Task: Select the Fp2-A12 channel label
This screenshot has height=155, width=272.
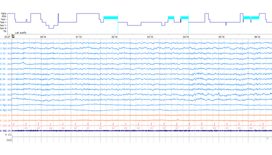Action: click(6, 49)
